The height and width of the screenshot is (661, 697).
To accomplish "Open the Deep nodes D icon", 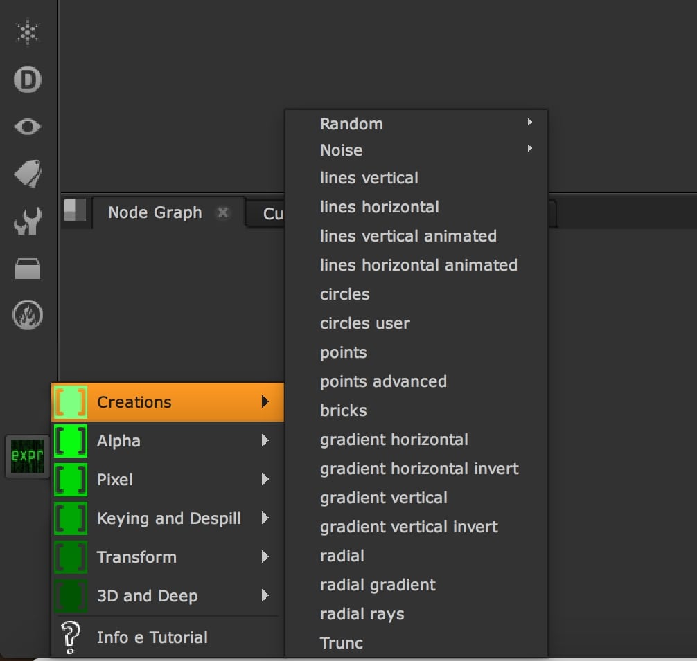I will [28, 80].
